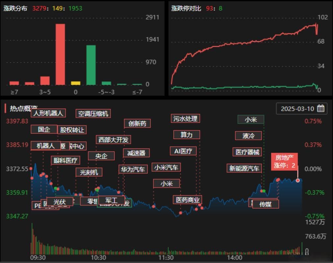Image resolution: width=333 pixels, height=263 pixels.
Task: Click the 液冷 concept tag
Action: (x=248, y=136)
